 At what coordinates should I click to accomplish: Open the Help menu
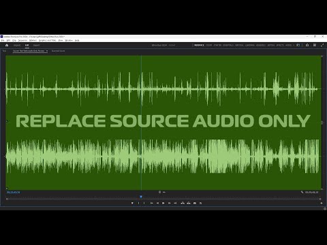(x=77, y=40)
